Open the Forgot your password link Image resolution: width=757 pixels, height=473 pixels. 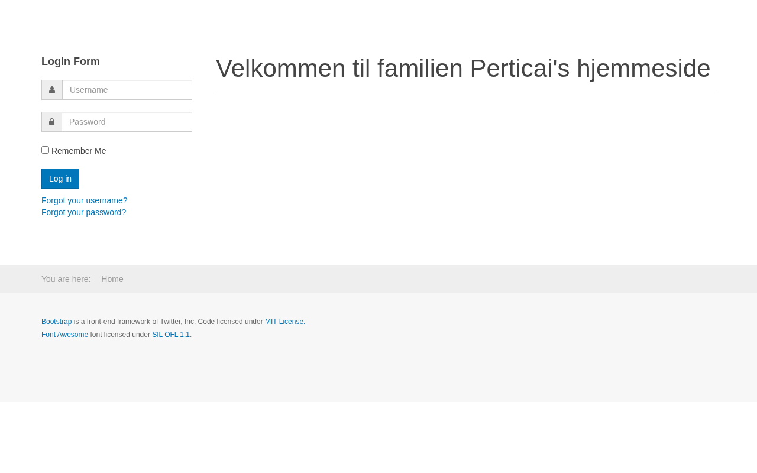(83, 212)
